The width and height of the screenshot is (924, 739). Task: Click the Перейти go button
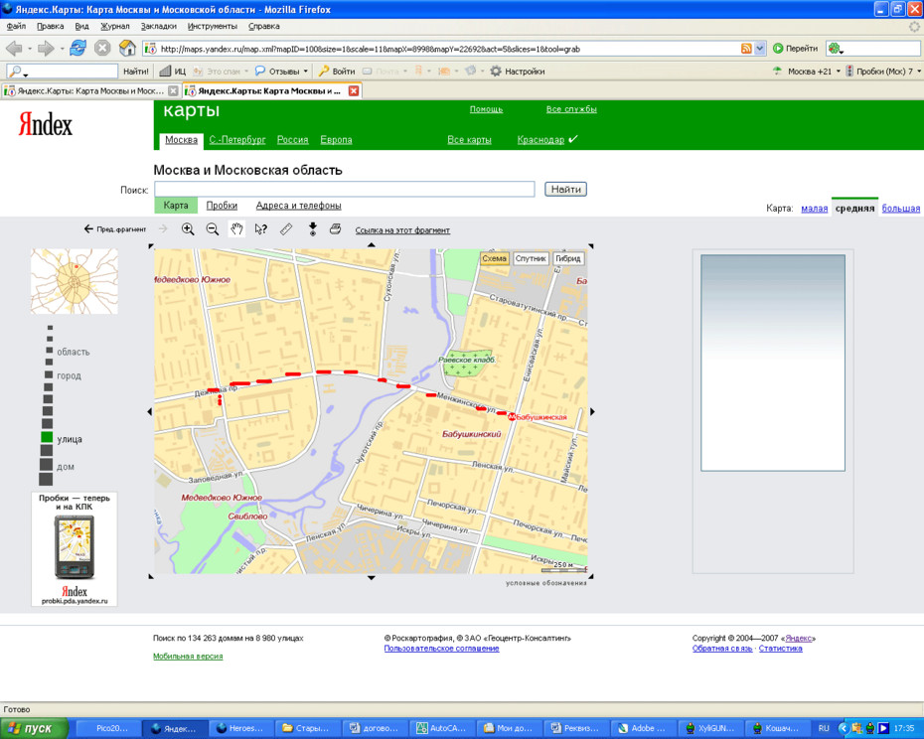(x=796, y=49)
